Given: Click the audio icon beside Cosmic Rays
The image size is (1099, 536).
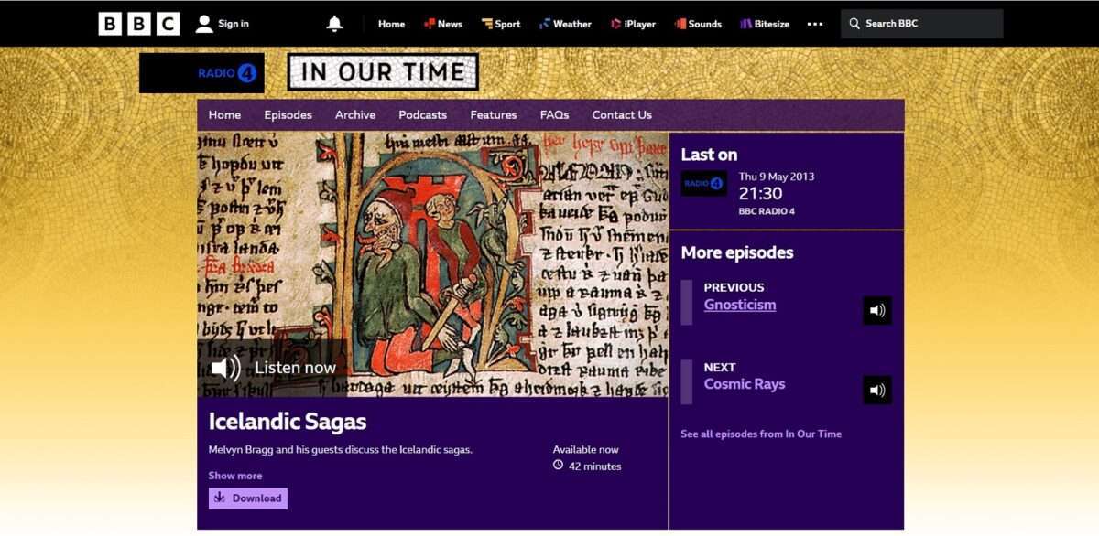Looking at the screenshot, I should tap(877, 389).
